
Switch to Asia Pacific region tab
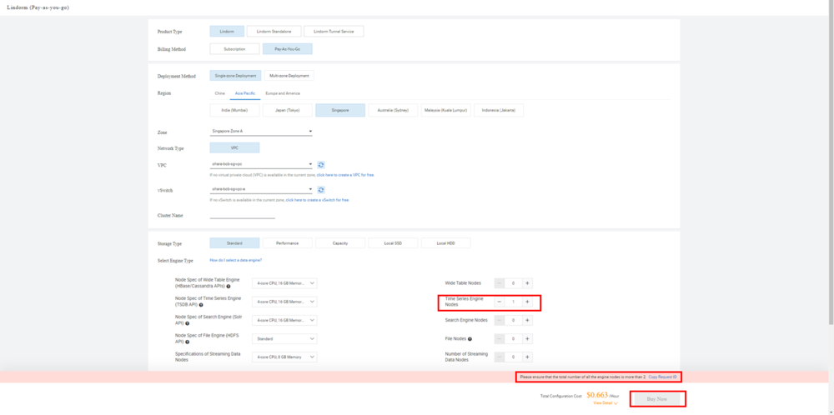(x=245, y=93)
